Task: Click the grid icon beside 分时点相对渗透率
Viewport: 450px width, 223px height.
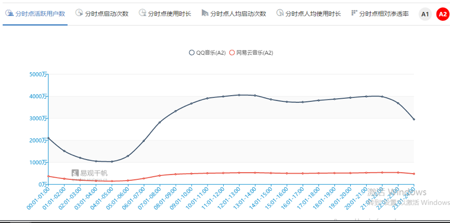Action: pyautogui.click(x=354, y=12)
